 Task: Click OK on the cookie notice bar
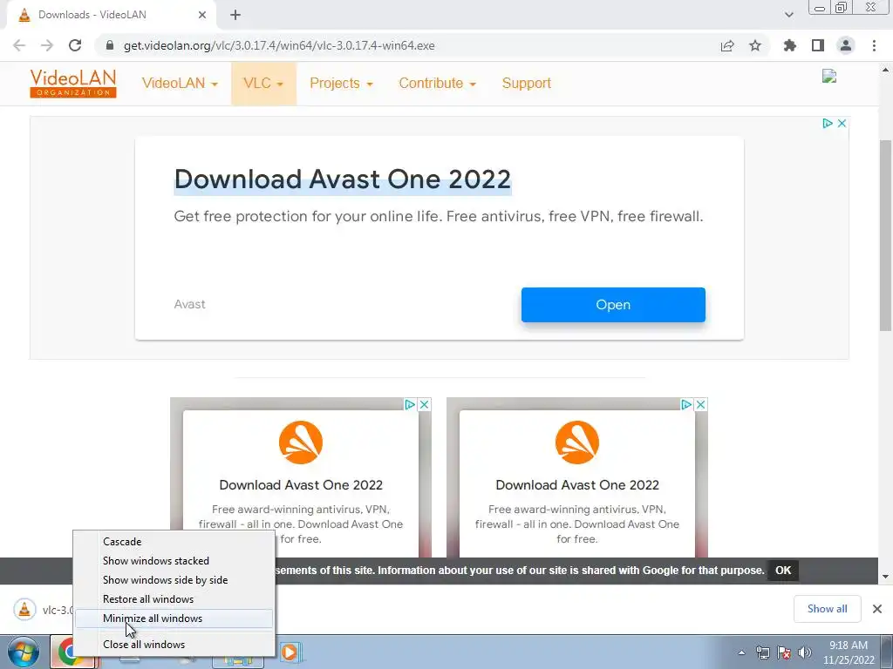click(x=783, y=570)
